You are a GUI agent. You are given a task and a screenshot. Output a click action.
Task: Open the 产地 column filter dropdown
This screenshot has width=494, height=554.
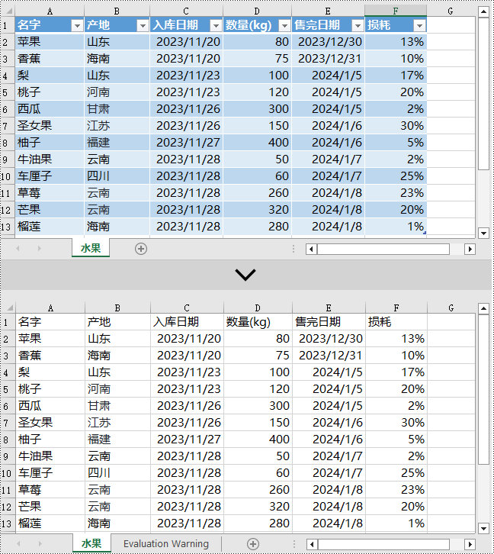(x=143, y=25)
